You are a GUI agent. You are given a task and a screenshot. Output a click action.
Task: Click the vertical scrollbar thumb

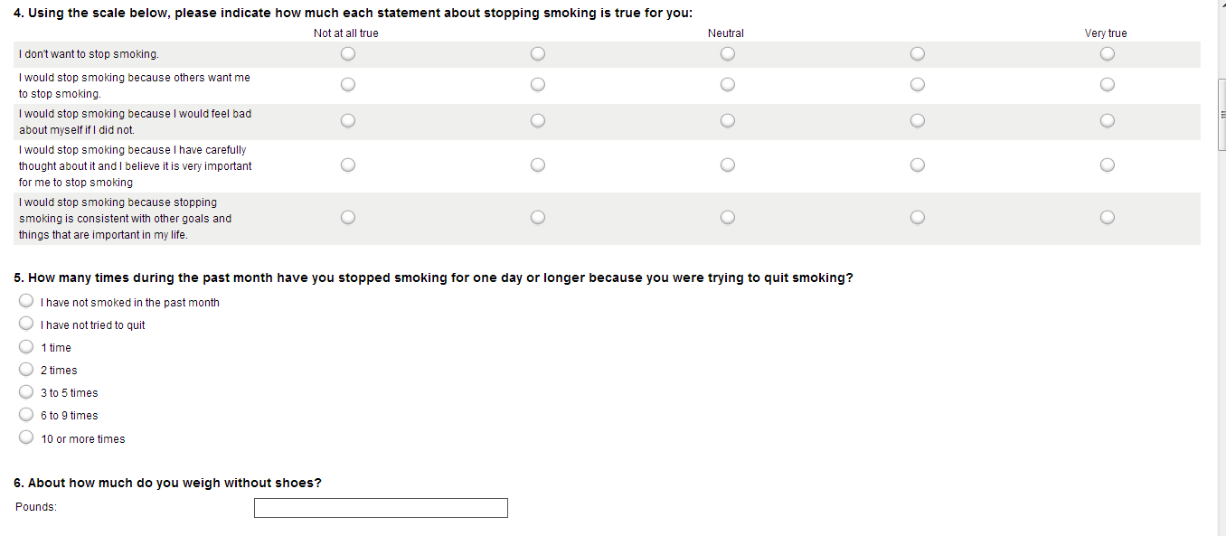(x=1221, y=115)
